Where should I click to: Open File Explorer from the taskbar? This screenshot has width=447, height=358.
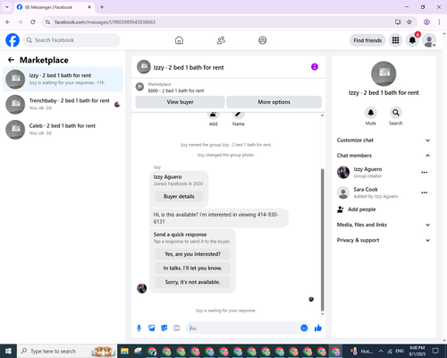(124, 351)
